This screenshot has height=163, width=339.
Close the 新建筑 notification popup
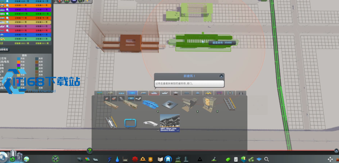click(x=221, y=76)
